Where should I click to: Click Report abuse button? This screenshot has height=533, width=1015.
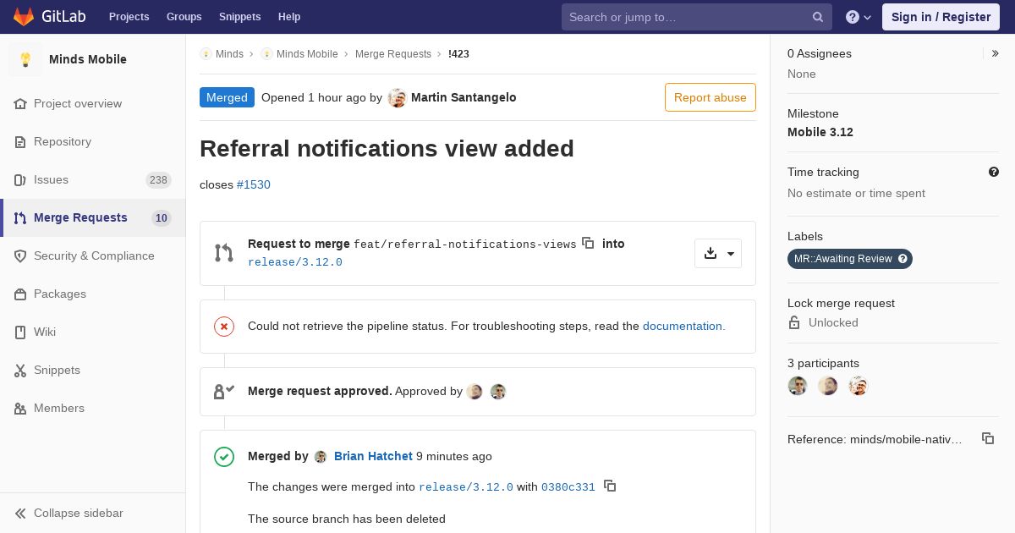click(710, 97)
